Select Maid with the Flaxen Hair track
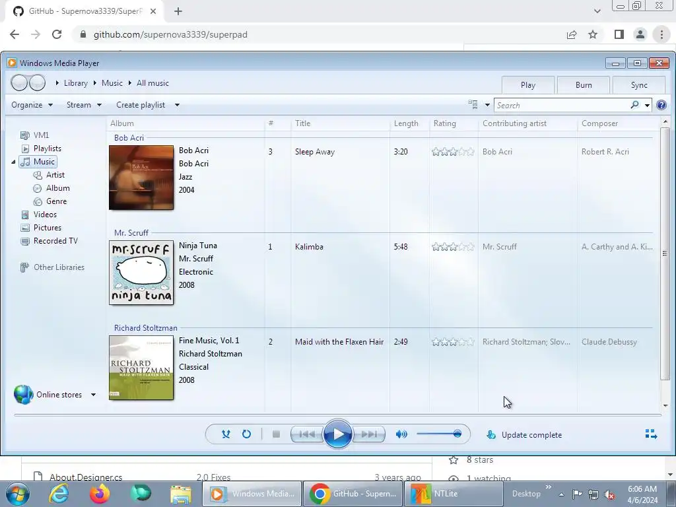 click(x=339, y=342)
